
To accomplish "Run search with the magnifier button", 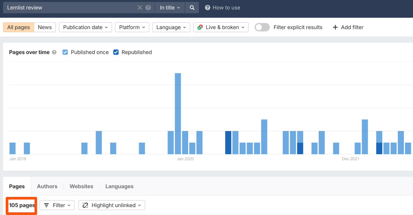I will pos(192,7).
